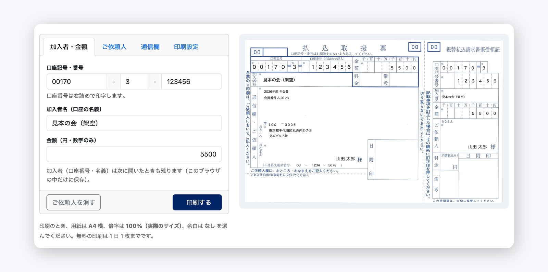Click the 00170 account code field
Image resolution: width=548 pixels, height=272 pixels.
(77, 82)
